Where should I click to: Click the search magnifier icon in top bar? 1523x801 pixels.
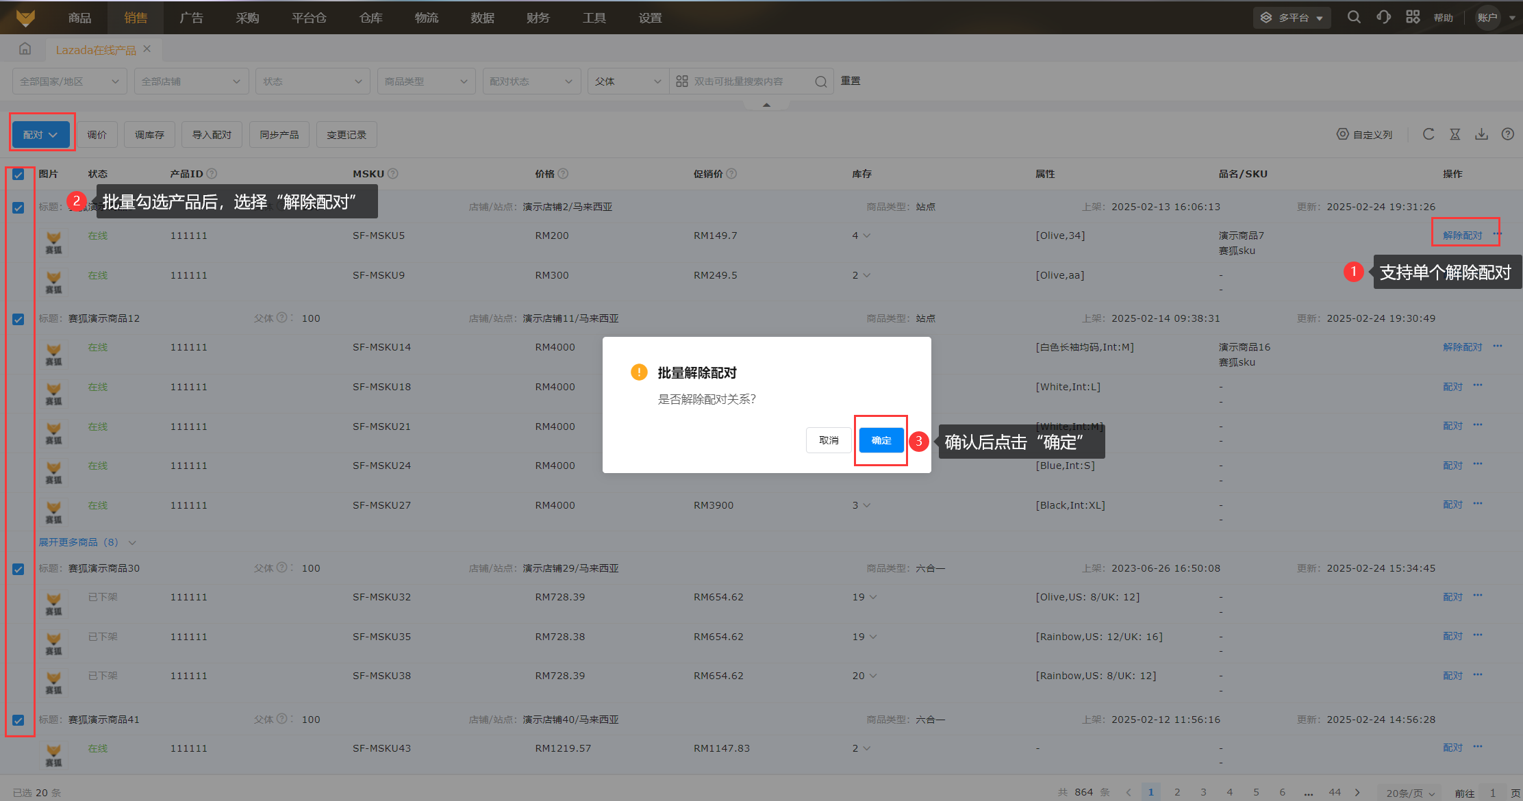(1353, 17)
